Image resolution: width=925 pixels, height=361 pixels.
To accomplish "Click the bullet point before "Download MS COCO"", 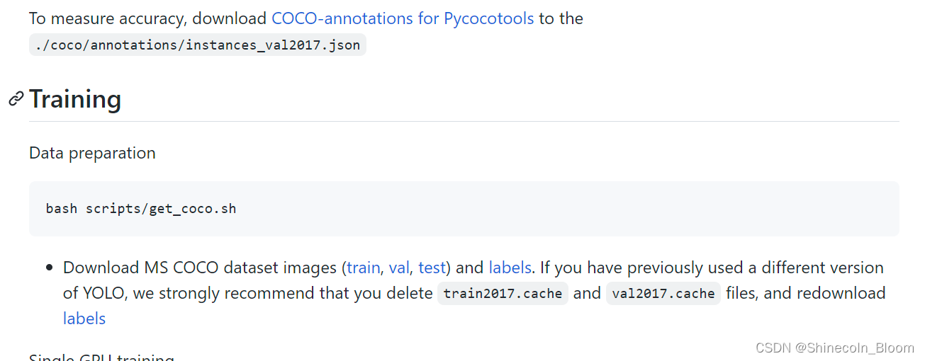I will click(49, 268).
